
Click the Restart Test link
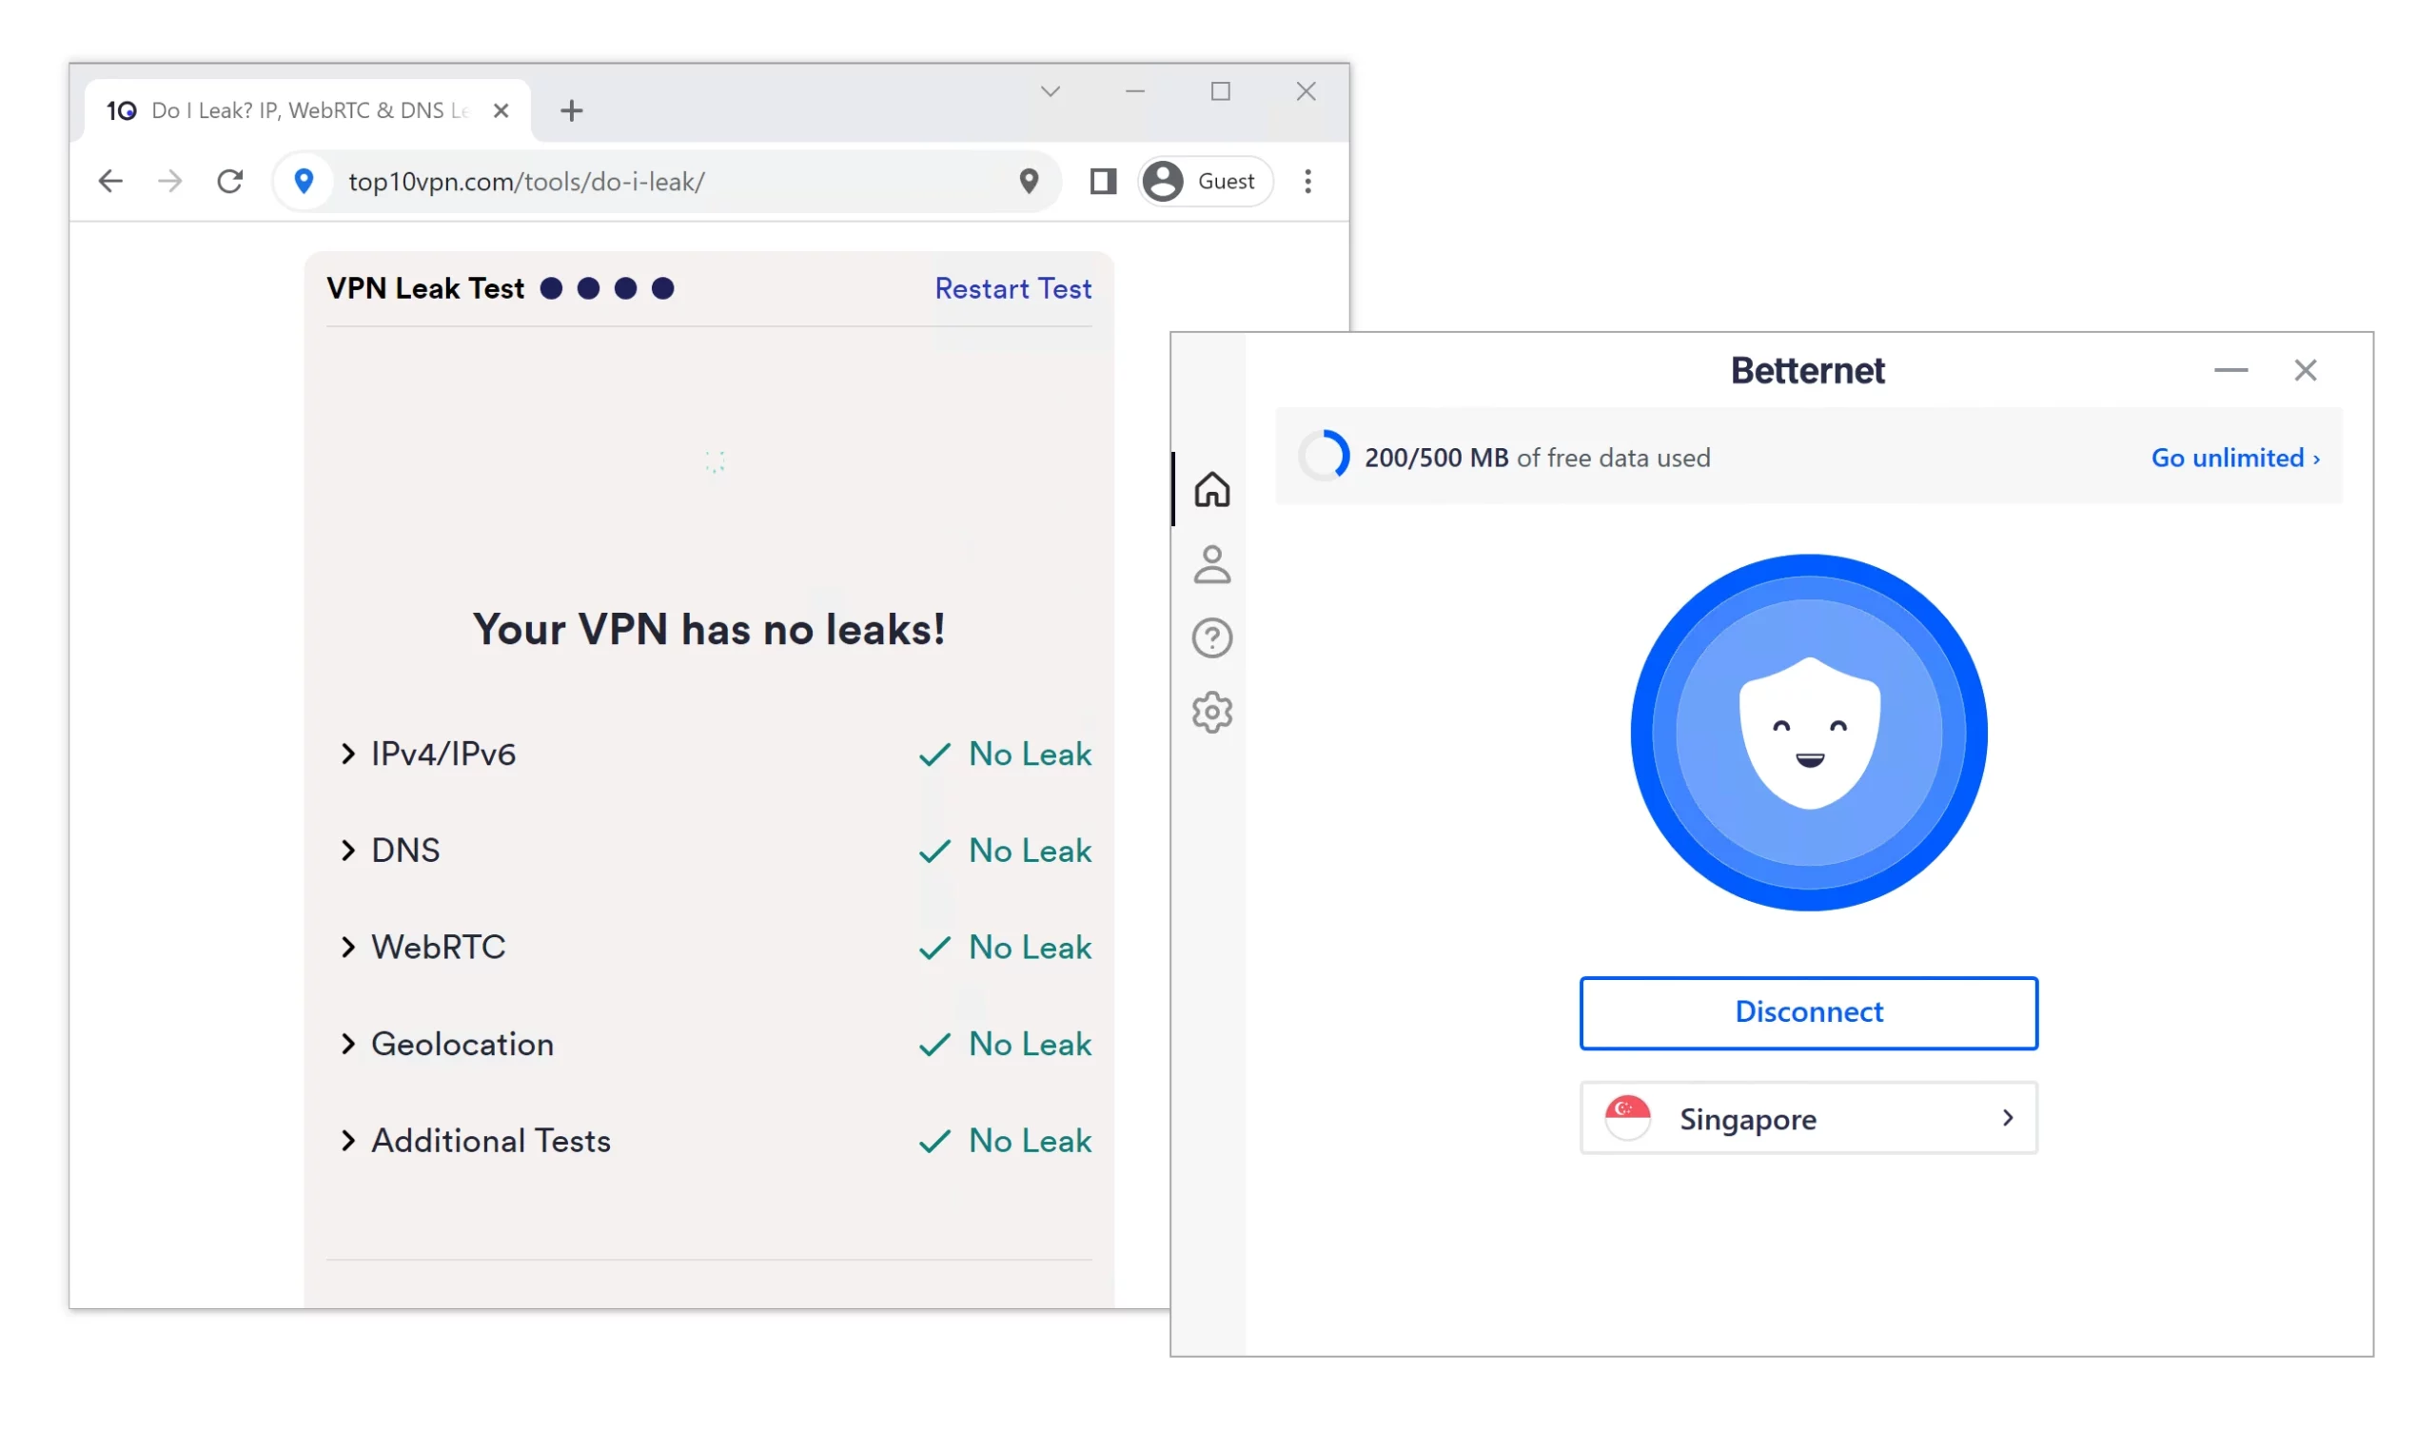[1012, 288]
